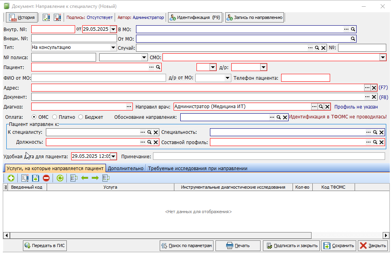Click the ellipsis in Диагноз field
The height and width of the screenshot is (253, 391).
pos(128,107)
